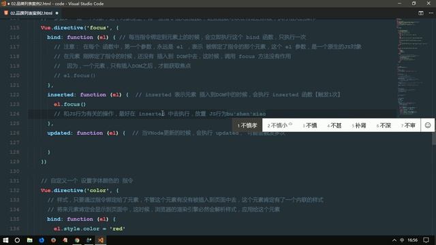Click the code minimap preview

click(x=413, y=67)
